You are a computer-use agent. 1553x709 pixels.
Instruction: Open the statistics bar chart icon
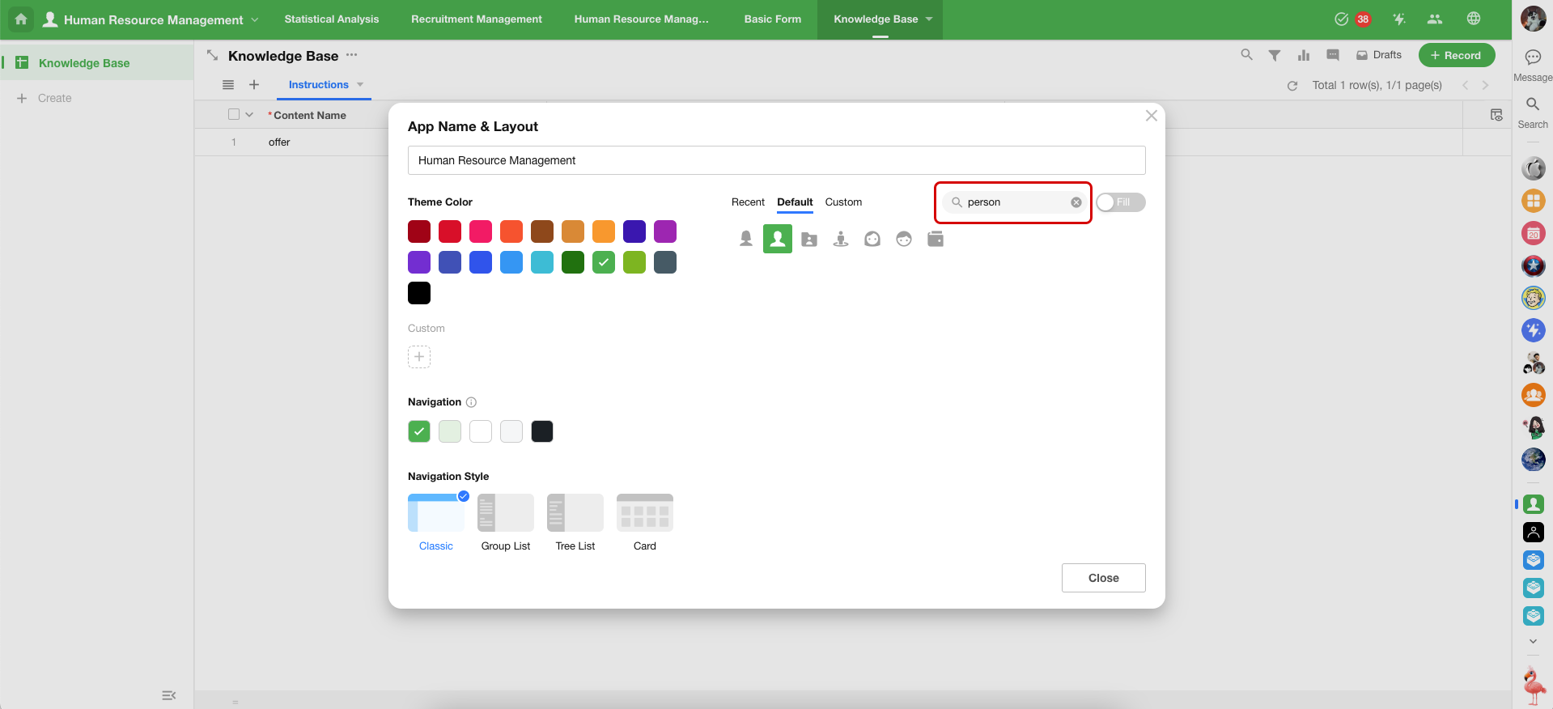click(1304, 56)
